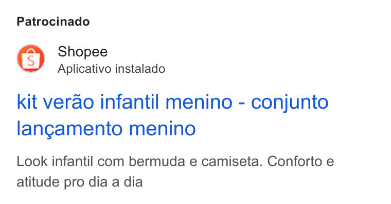Image resolution: width=391 pixels, height=204 pixels.
Task: Click the word 'conjunto' in the ad title
Action: pyautogui.click(x=290, y=103)
